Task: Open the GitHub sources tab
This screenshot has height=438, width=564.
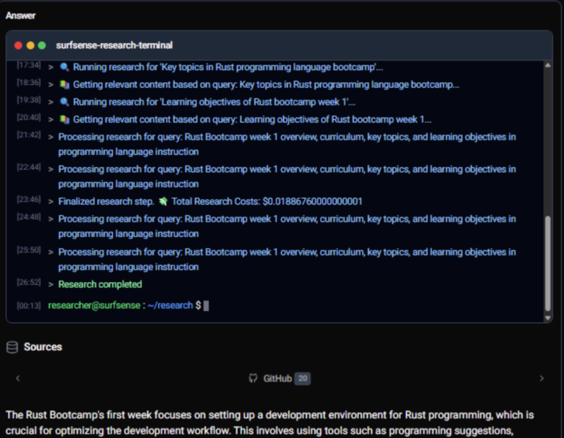Action: [279, 378]
